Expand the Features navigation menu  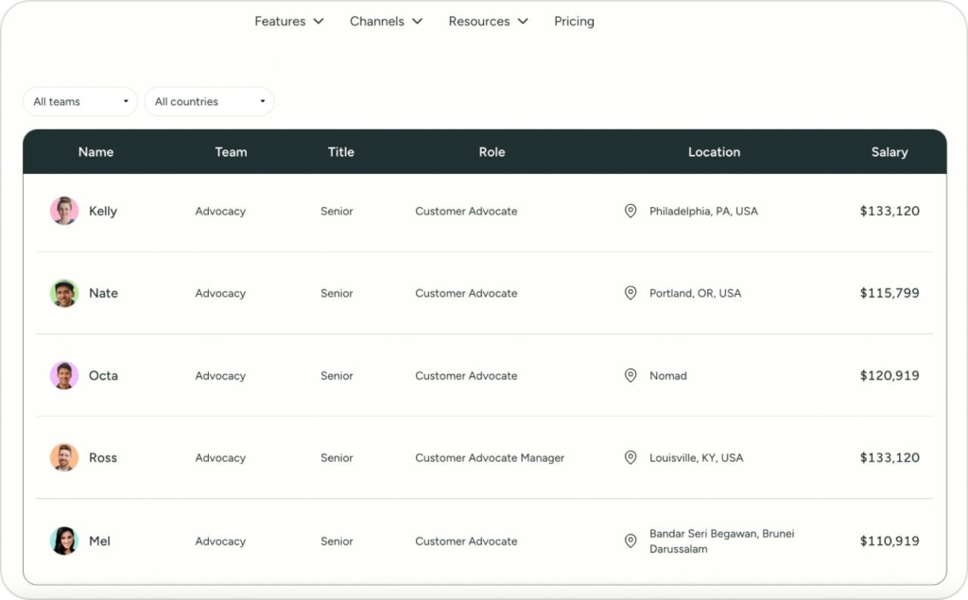pyautogui.click(x=288, y=21)
